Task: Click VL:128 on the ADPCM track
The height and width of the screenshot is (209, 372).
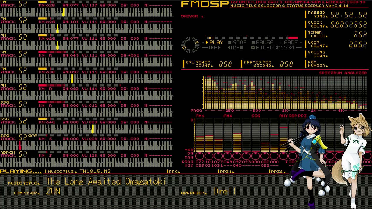Action: click(x=89, y=155)
